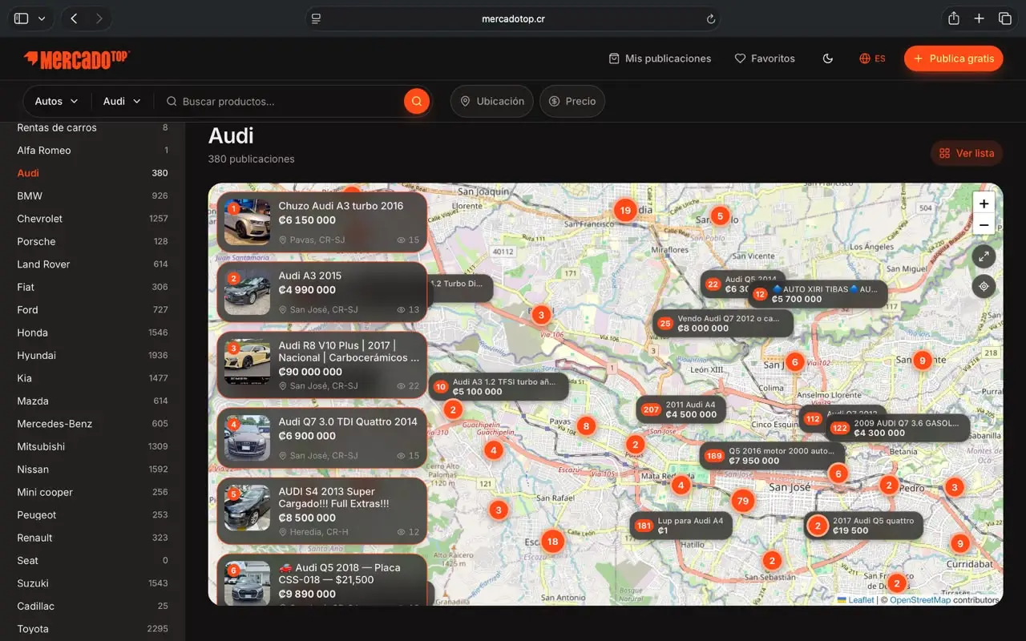Image resolution: width=1026 pixels, height=641 pixels.
Task: Click map cluster marker 79
Action: (743, 502)
